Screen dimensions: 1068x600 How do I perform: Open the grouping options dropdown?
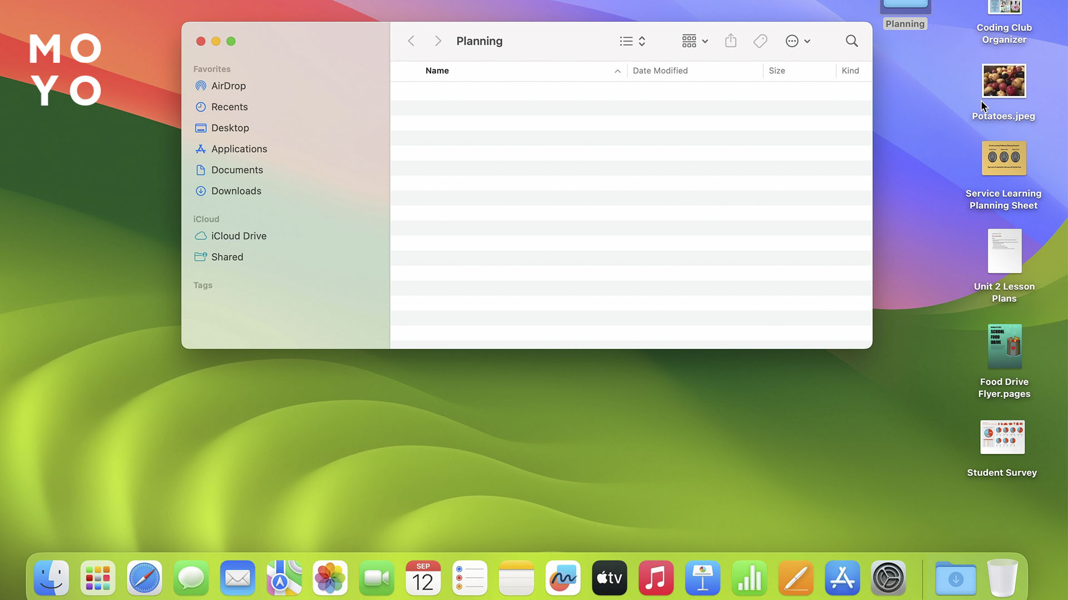click(694, 41)
